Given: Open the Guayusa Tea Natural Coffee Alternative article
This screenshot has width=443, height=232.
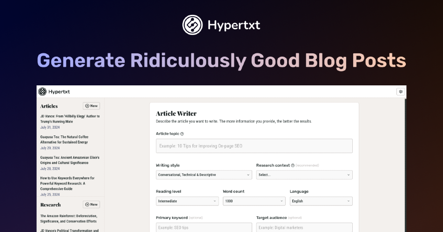Looking at the screenshot, I should [64, 139].
